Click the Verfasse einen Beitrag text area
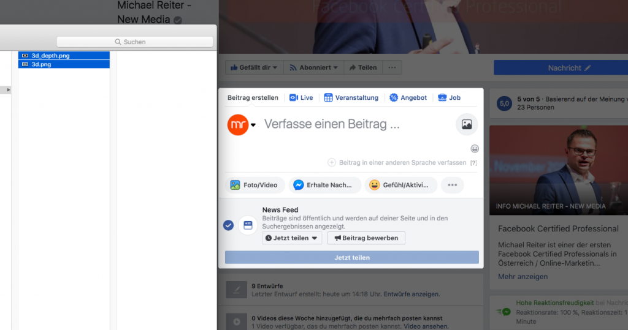Image resolution: width=628 pixels, height=330 pixels. (332, 124)
